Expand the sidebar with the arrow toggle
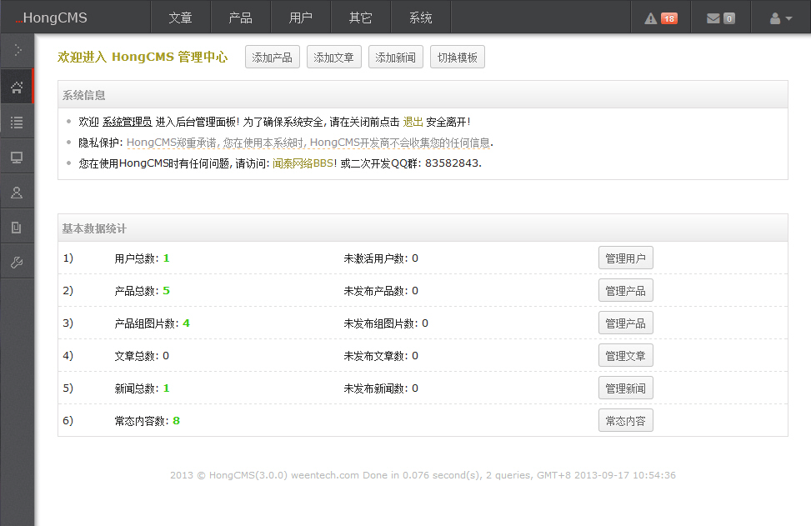 pyautogui.click(x=17, y=51)
